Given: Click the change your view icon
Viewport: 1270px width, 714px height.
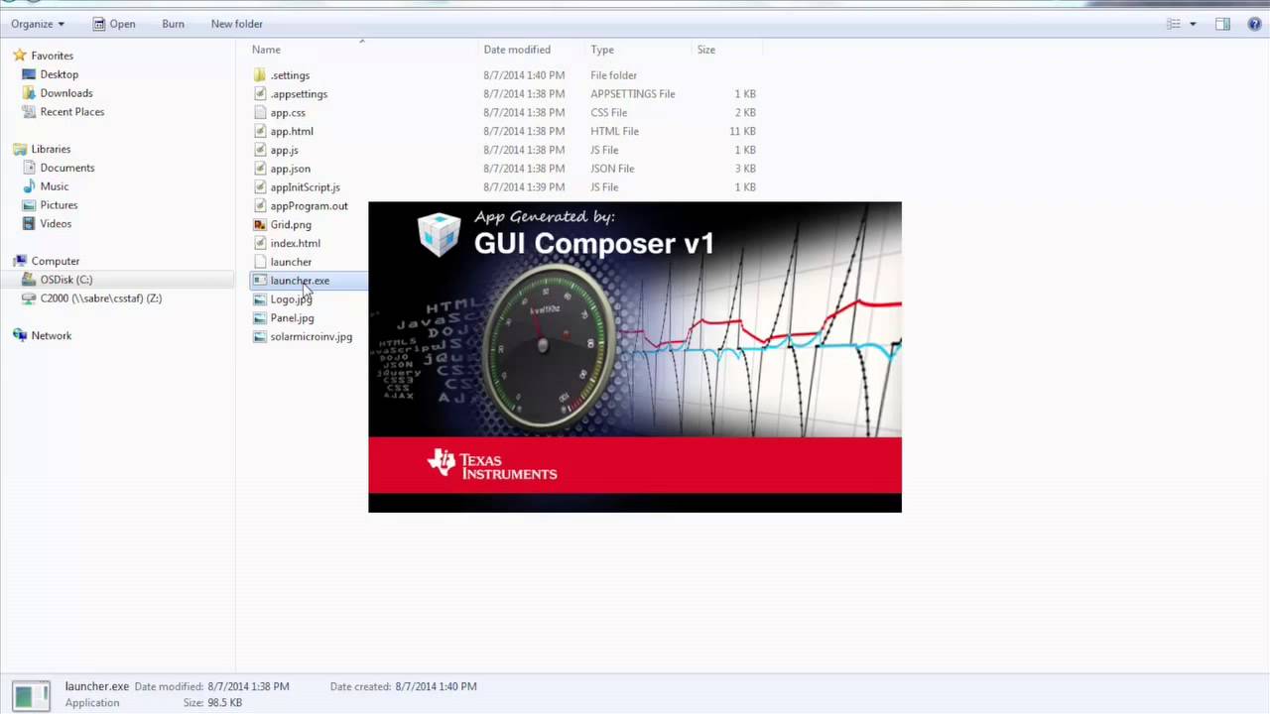Looking at the screenshot, I should coord(1174,24).
